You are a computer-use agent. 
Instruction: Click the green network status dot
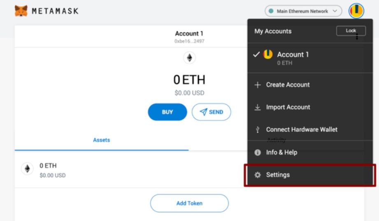[271, 11]
